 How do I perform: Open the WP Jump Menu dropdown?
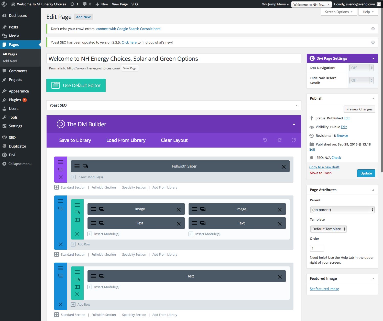point(311,4)
